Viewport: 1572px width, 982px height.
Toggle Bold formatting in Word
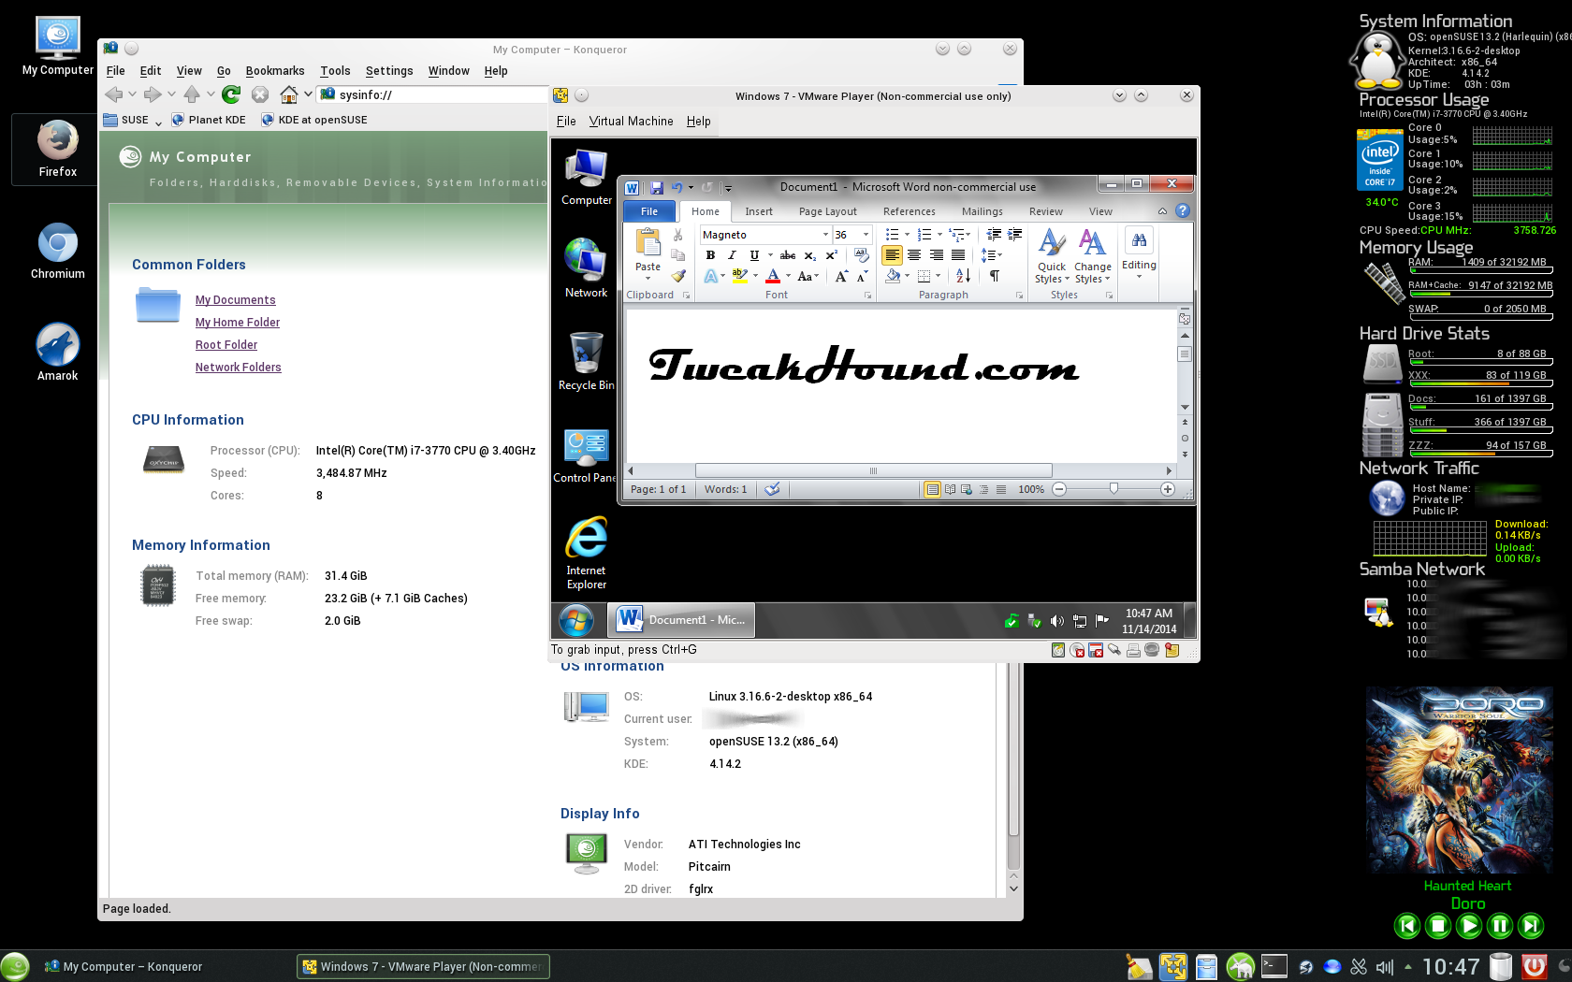pos(710,255)
